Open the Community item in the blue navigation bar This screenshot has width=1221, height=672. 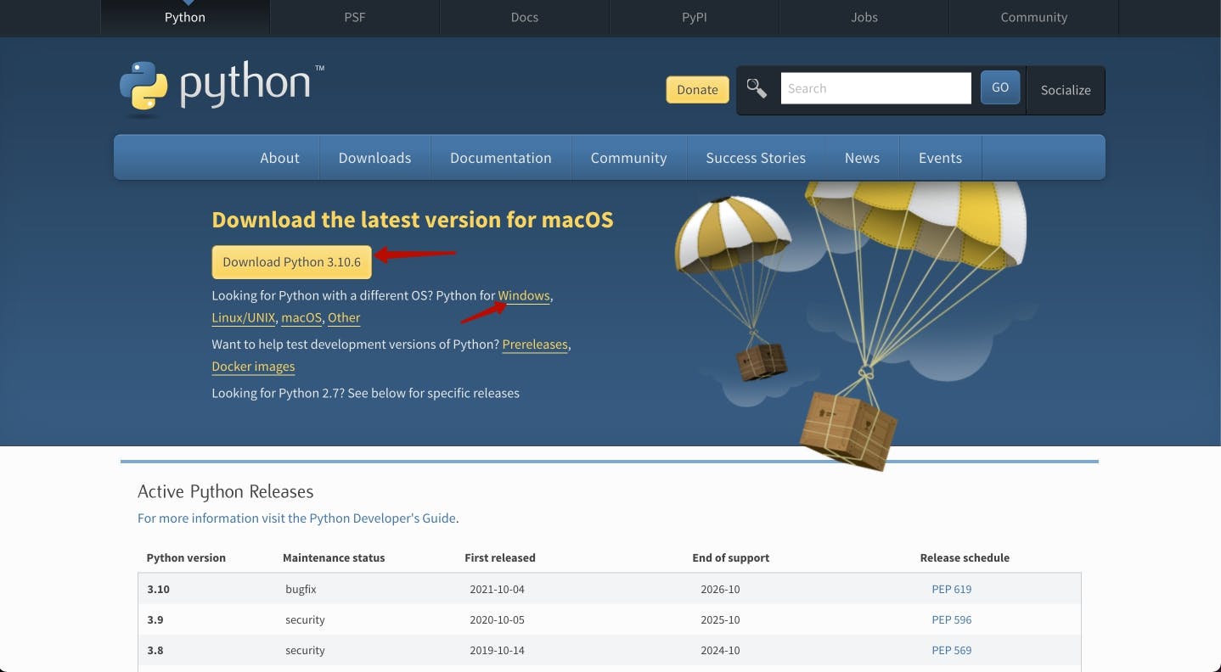tap(628, 158)
